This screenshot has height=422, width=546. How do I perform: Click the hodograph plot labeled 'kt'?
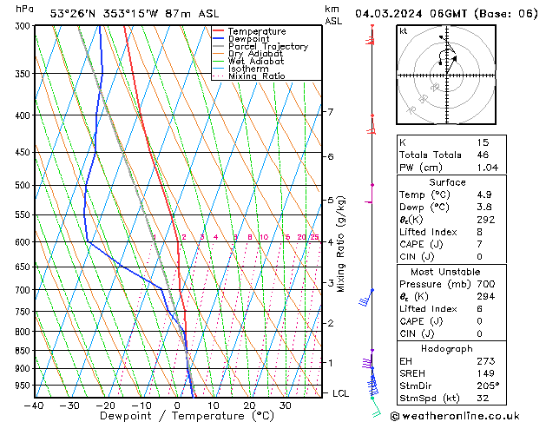click(x=446, y=75)
